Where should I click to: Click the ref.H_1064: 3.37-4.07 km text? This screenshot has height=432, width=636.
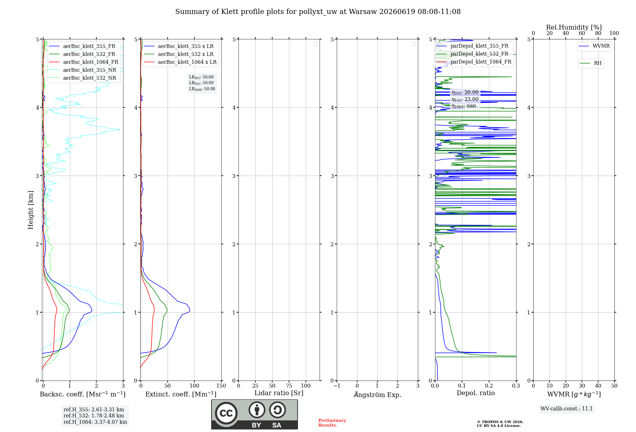pos(95,422)
